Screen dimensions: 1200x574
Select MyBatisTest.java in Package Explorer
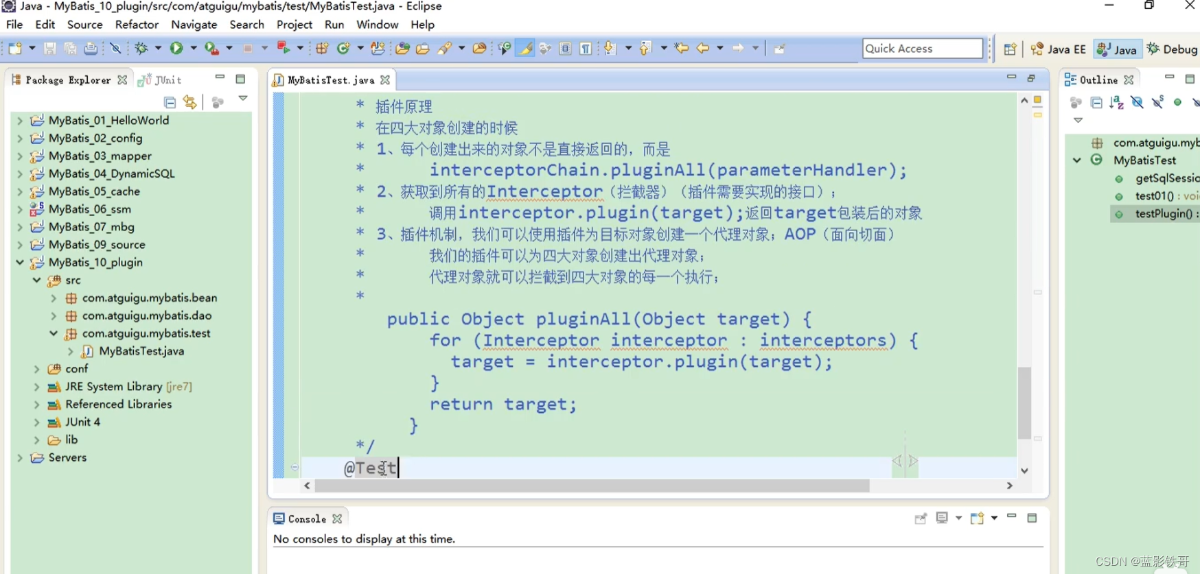(141, 351)
